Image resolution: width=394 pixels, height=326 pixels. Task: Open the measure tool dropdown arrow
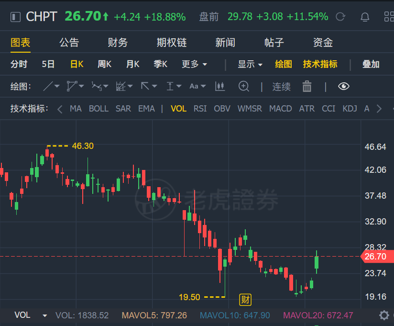130,86
